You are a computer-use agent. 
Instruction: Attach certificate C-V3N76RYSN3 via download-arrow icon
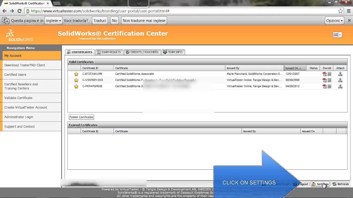(340, 80)
